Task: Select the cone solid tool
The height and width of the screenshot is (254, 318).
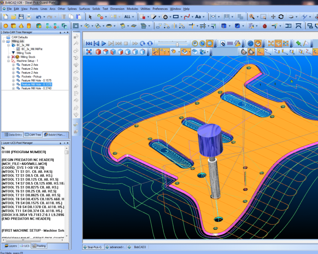Action: pyautogui.click(x=21, y=26)
